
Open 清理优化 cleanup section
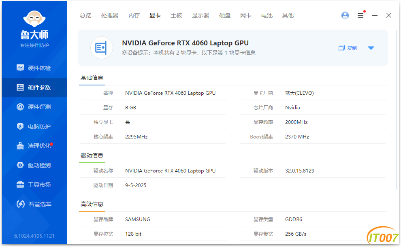point(34,146)
